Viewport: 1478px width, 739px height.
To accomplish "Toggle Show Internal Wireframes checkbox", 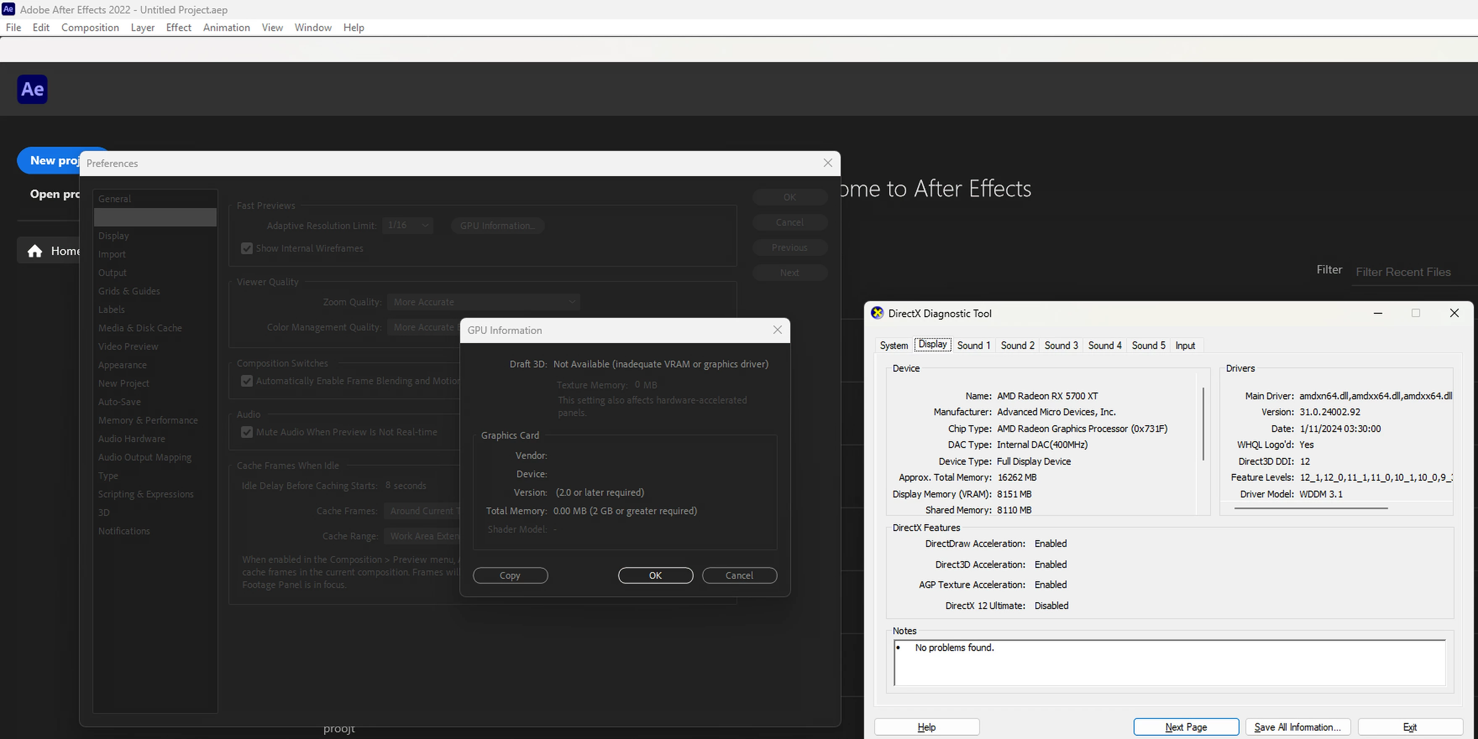I will [247, 248].
